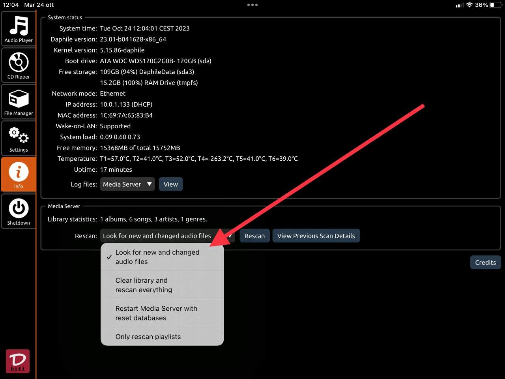Click network mode value 'Ethernet'
The height and width of the screenshot is (379, 505).
tap(113, 94)
